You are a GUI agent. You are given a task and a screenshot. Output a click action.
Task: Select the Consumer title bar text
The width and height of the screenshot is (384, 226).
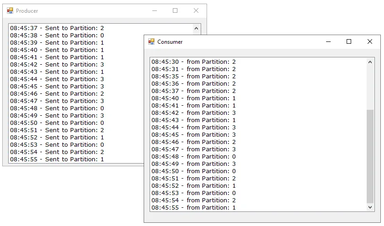click(170, 42)
